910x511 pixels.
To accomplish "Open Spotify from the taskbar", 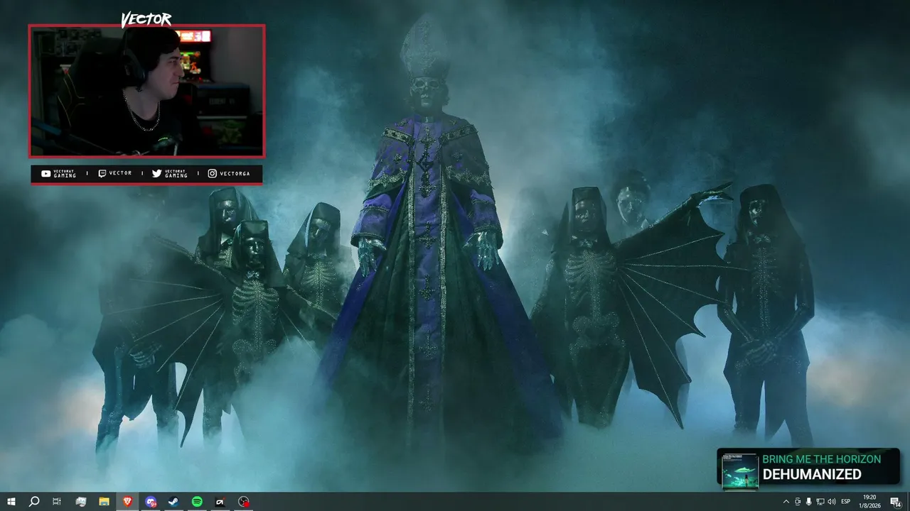I will (x=197, y=502).
